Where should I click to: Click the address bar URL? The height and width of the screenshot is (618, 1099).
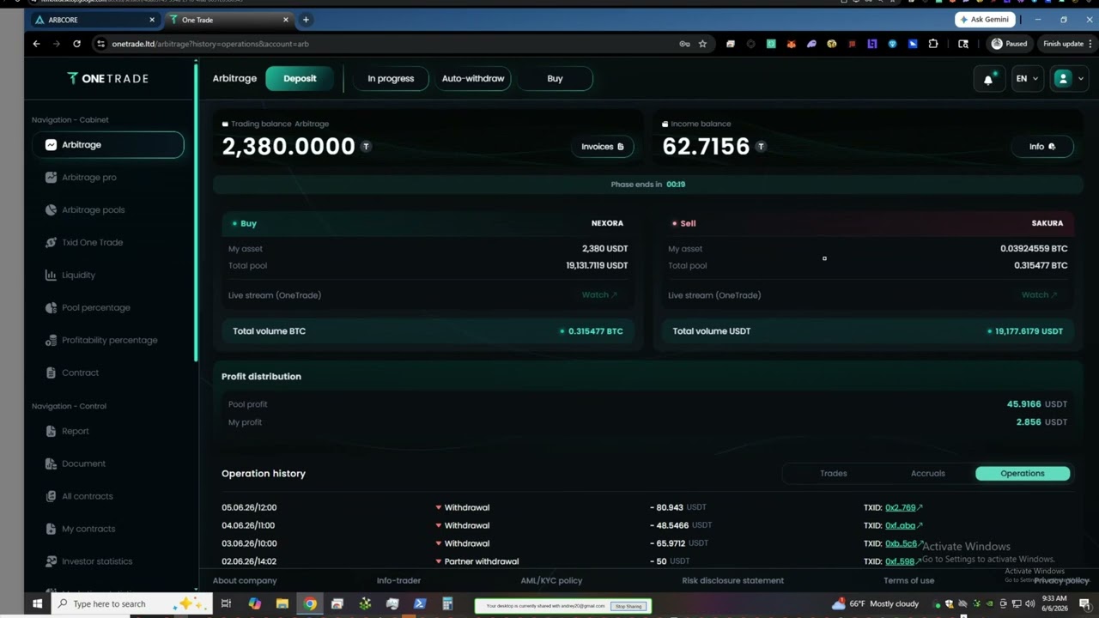(x=210, y=44)
